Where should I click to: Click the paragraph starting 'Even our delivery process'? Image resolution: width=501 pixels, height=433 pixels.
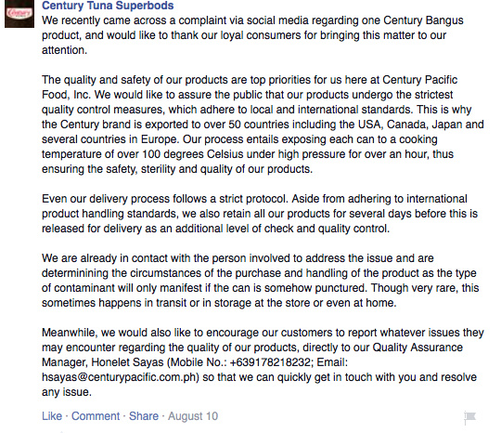260,214
